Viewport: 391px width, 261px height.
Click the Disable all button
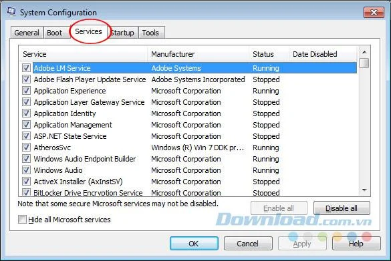(342, 208)
